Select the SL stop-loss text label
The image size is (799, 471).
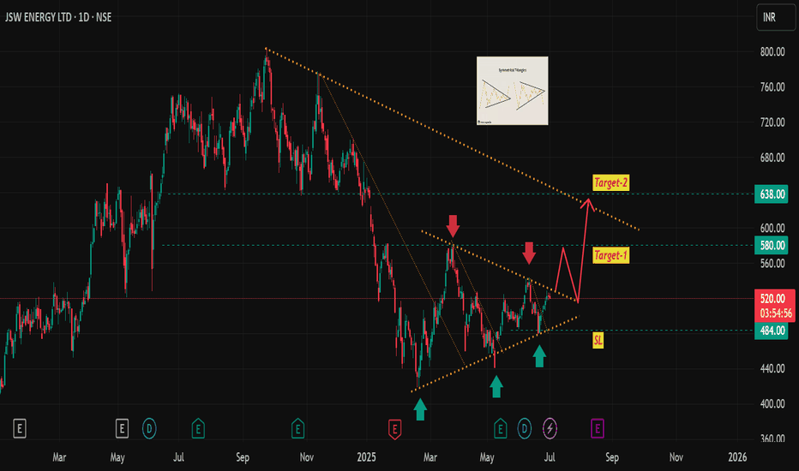pyautogui.click(x=598, y=340)
